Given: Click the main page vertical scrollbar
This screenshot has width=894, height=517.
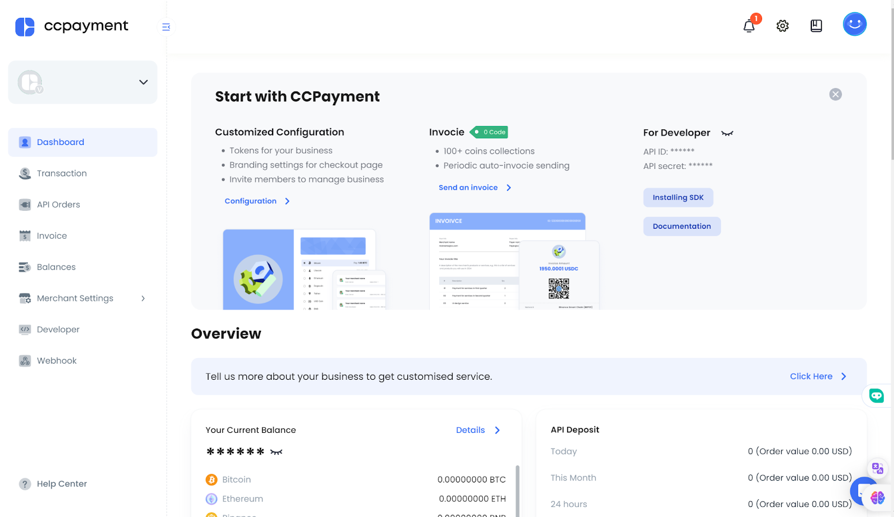Looking at the screenshot, I should click(x=892, y=84).
